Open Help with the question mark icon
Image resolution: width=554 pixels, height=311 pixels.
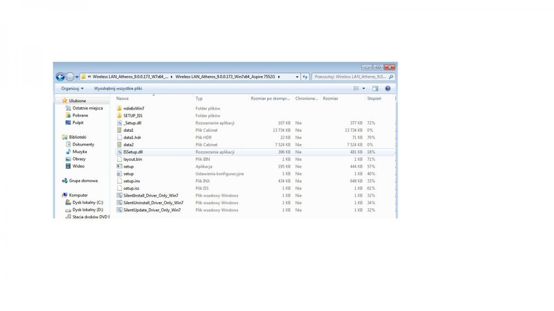coord(388,88)
